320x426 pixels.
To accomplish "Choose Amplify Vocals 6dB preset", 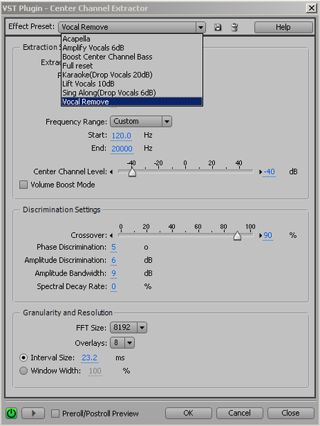I will point(132,48).
